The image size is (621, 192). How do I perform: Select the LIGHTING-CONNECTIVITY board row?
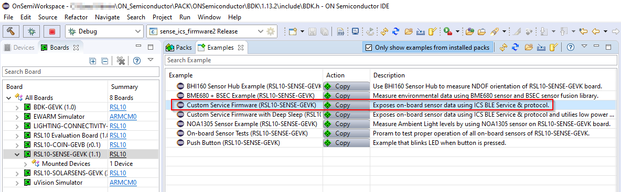[x=80, y=126]
